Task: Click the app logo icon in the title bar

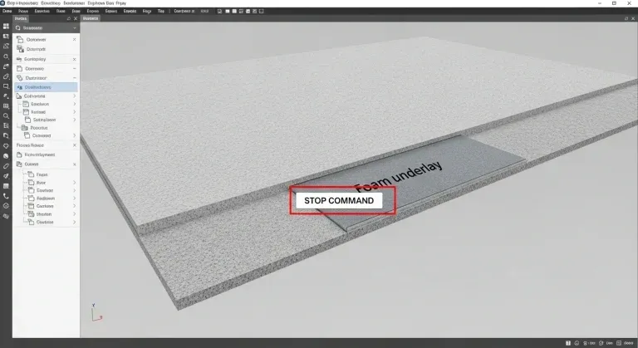Action: pyautogui.click(x=2, y=2)
